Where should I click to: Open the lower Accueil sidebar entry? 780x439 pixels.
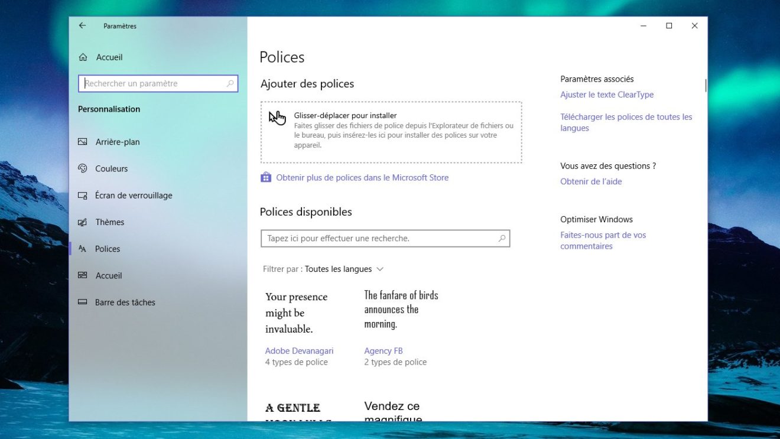[x=109, y=276]
